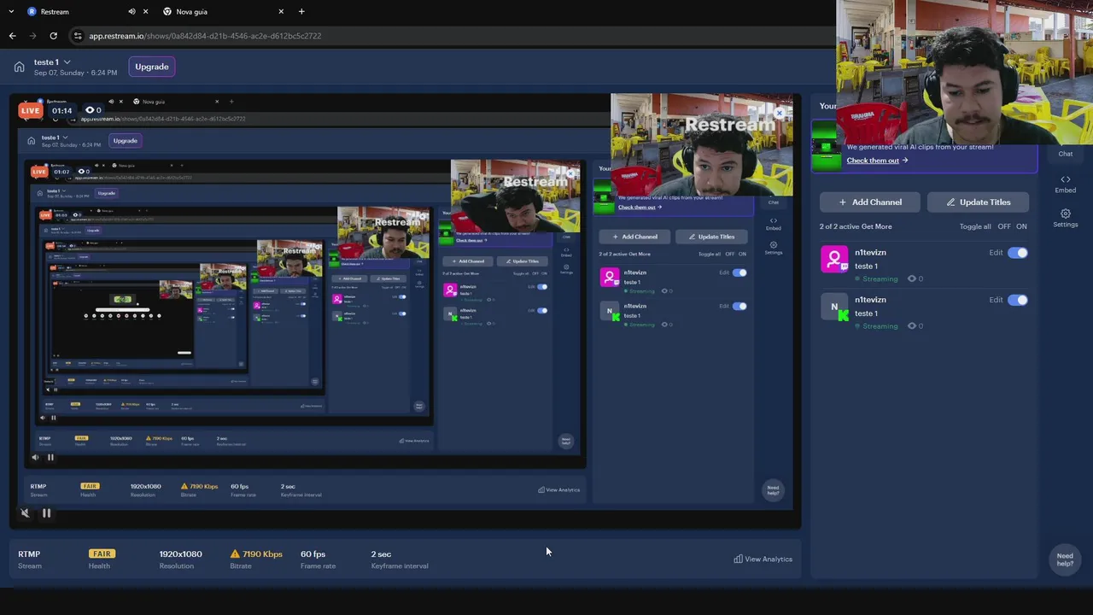Click second channel viewer count eye
This screenshot has width=1093, height=615.
(912, 325)
